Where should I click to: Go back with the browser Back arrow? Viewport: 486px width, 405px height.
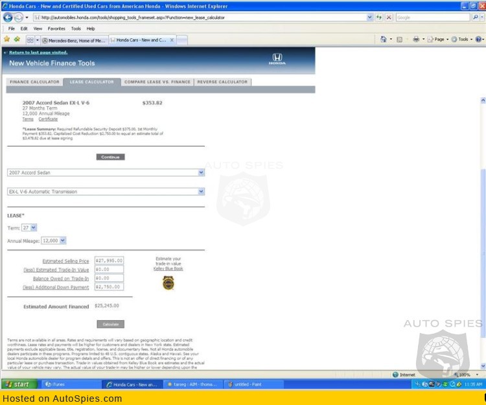[x=8, y=17]
